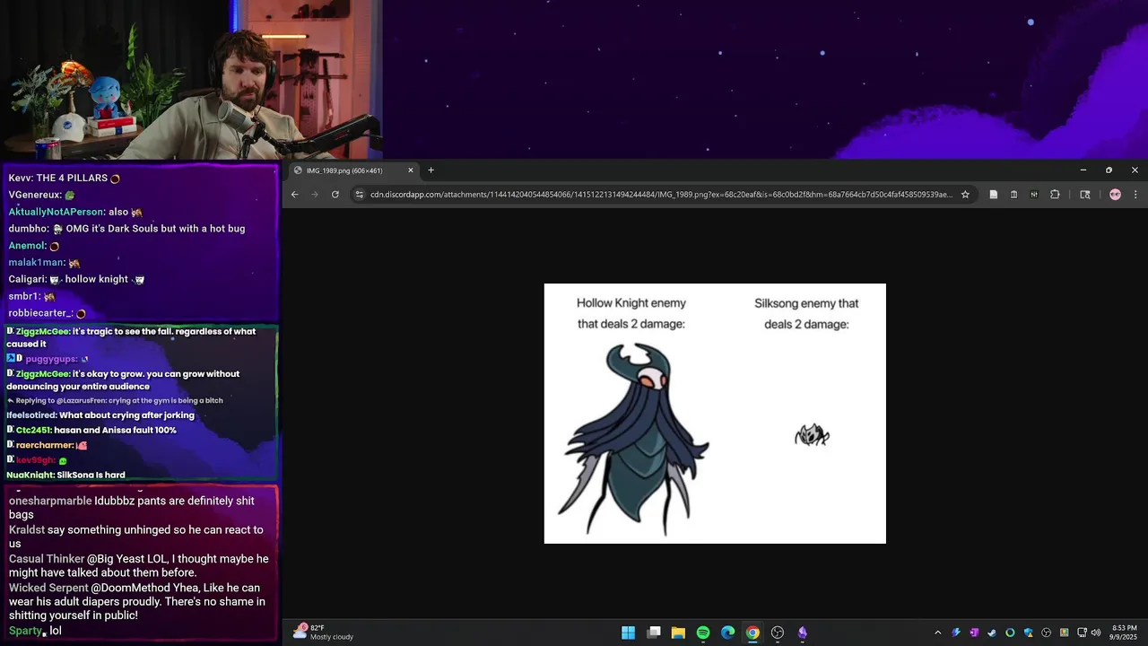Image resolution: width=1148 pixels, height=646 pixels.
Task: Open Task View on the taskbar
Action: pos(654,633)
